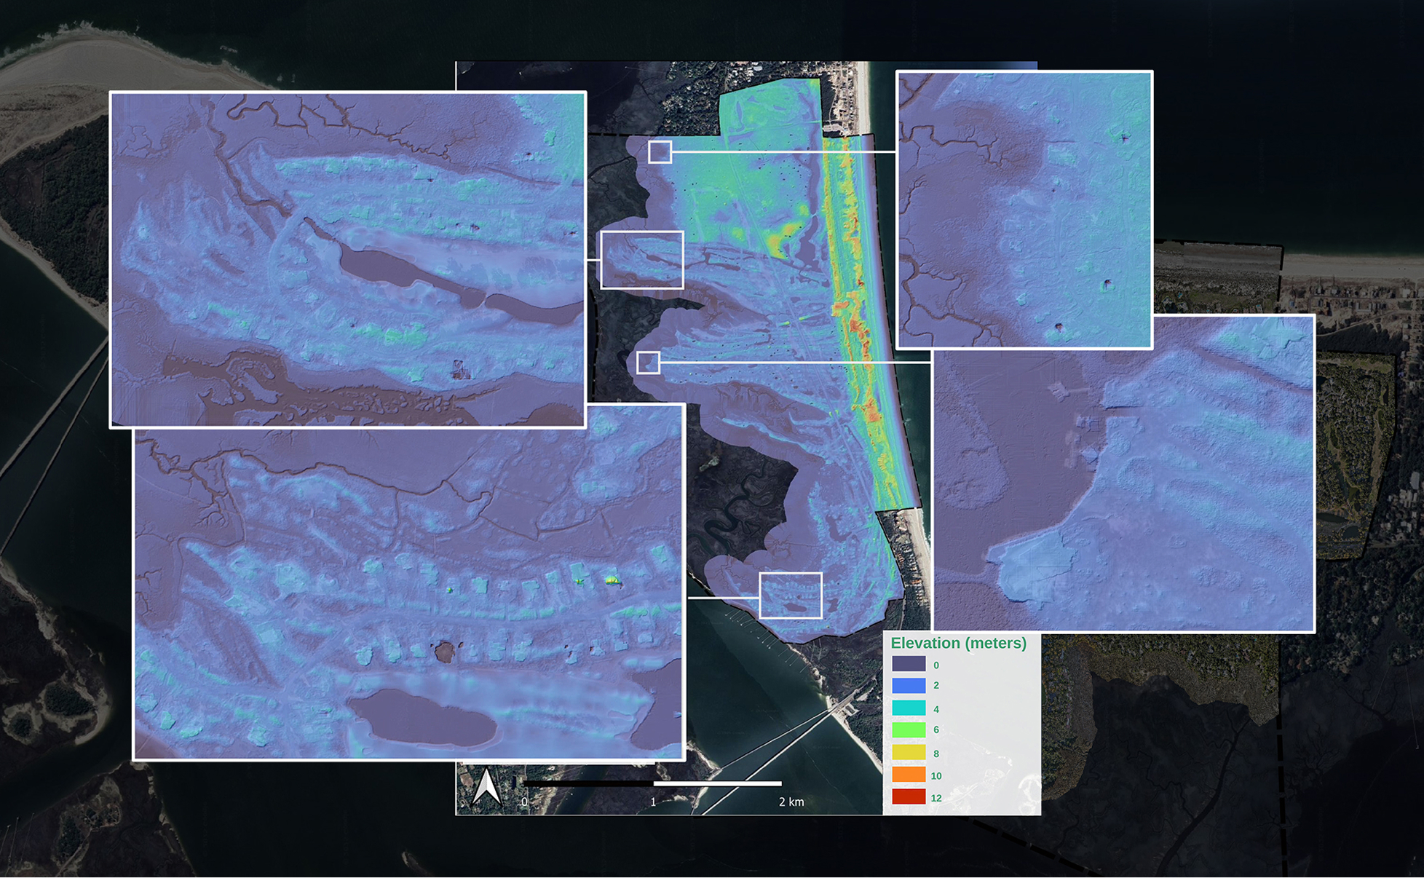The width and height of the screenshot is (1424, 878).
Task: Click the blue 2 meter legend swatch
Action: pos(909,686)
